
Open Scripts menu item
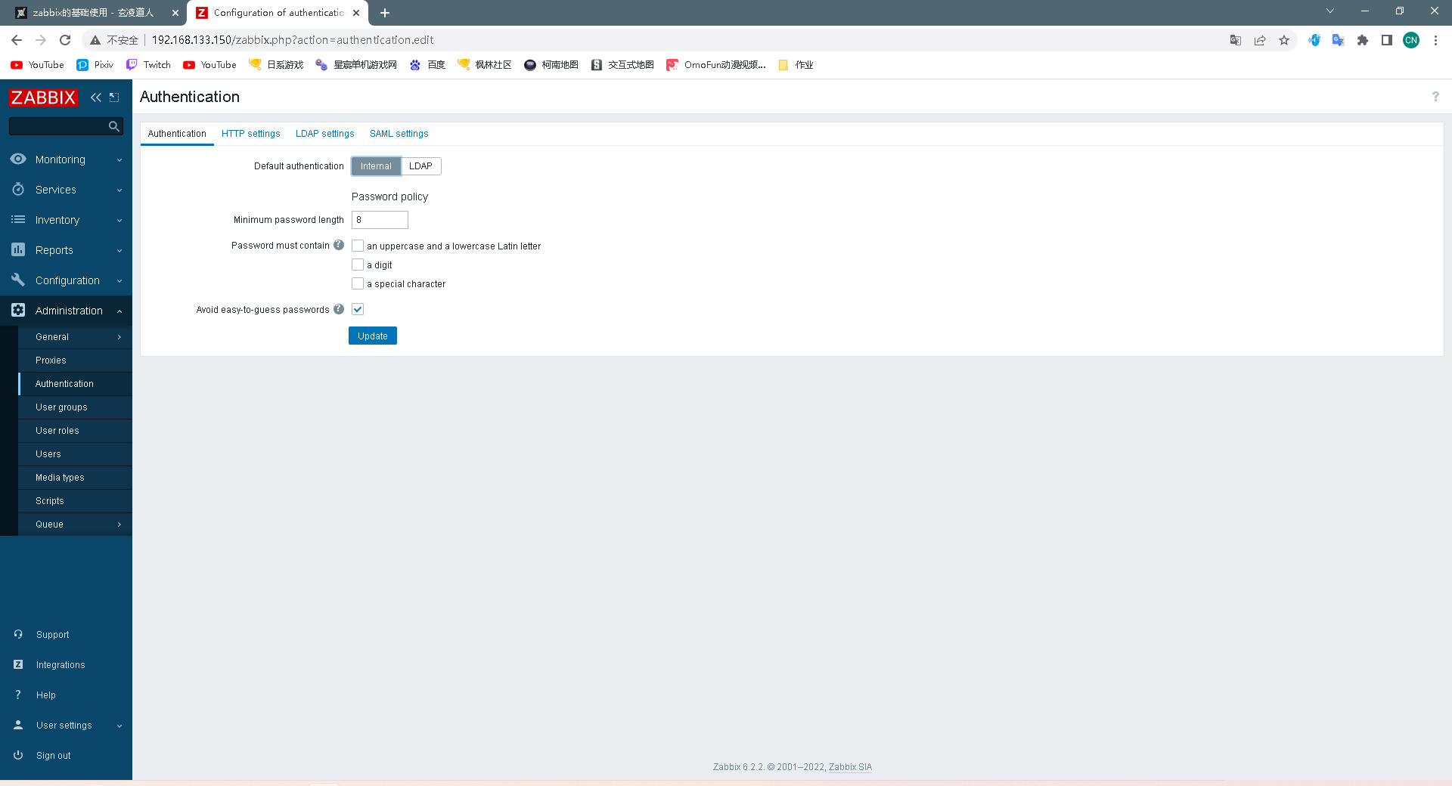point(75,501)
